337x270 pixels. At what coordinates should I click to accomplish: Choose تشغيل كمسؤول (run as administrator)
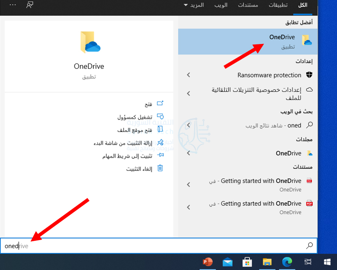pyautogui.click(x=135, y=117)
